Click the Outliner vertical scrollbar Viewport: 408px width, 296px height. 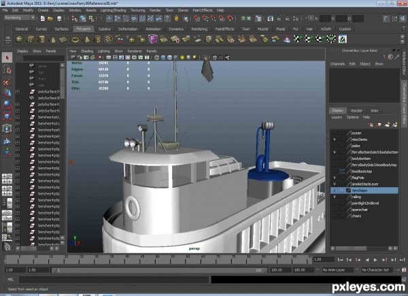coord(63,152)
